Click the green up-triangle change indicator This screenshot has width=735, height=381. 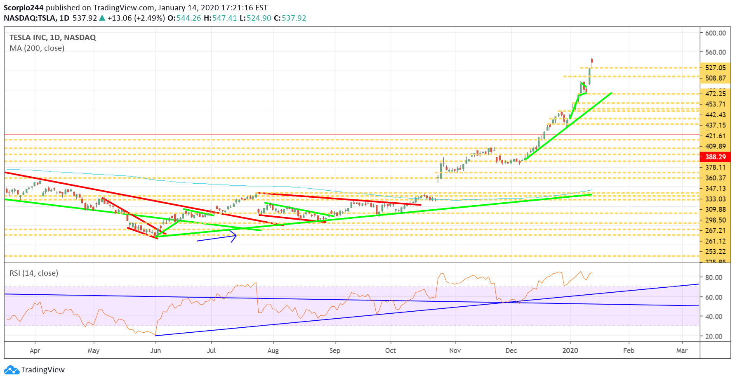click(x=102, y=18)
